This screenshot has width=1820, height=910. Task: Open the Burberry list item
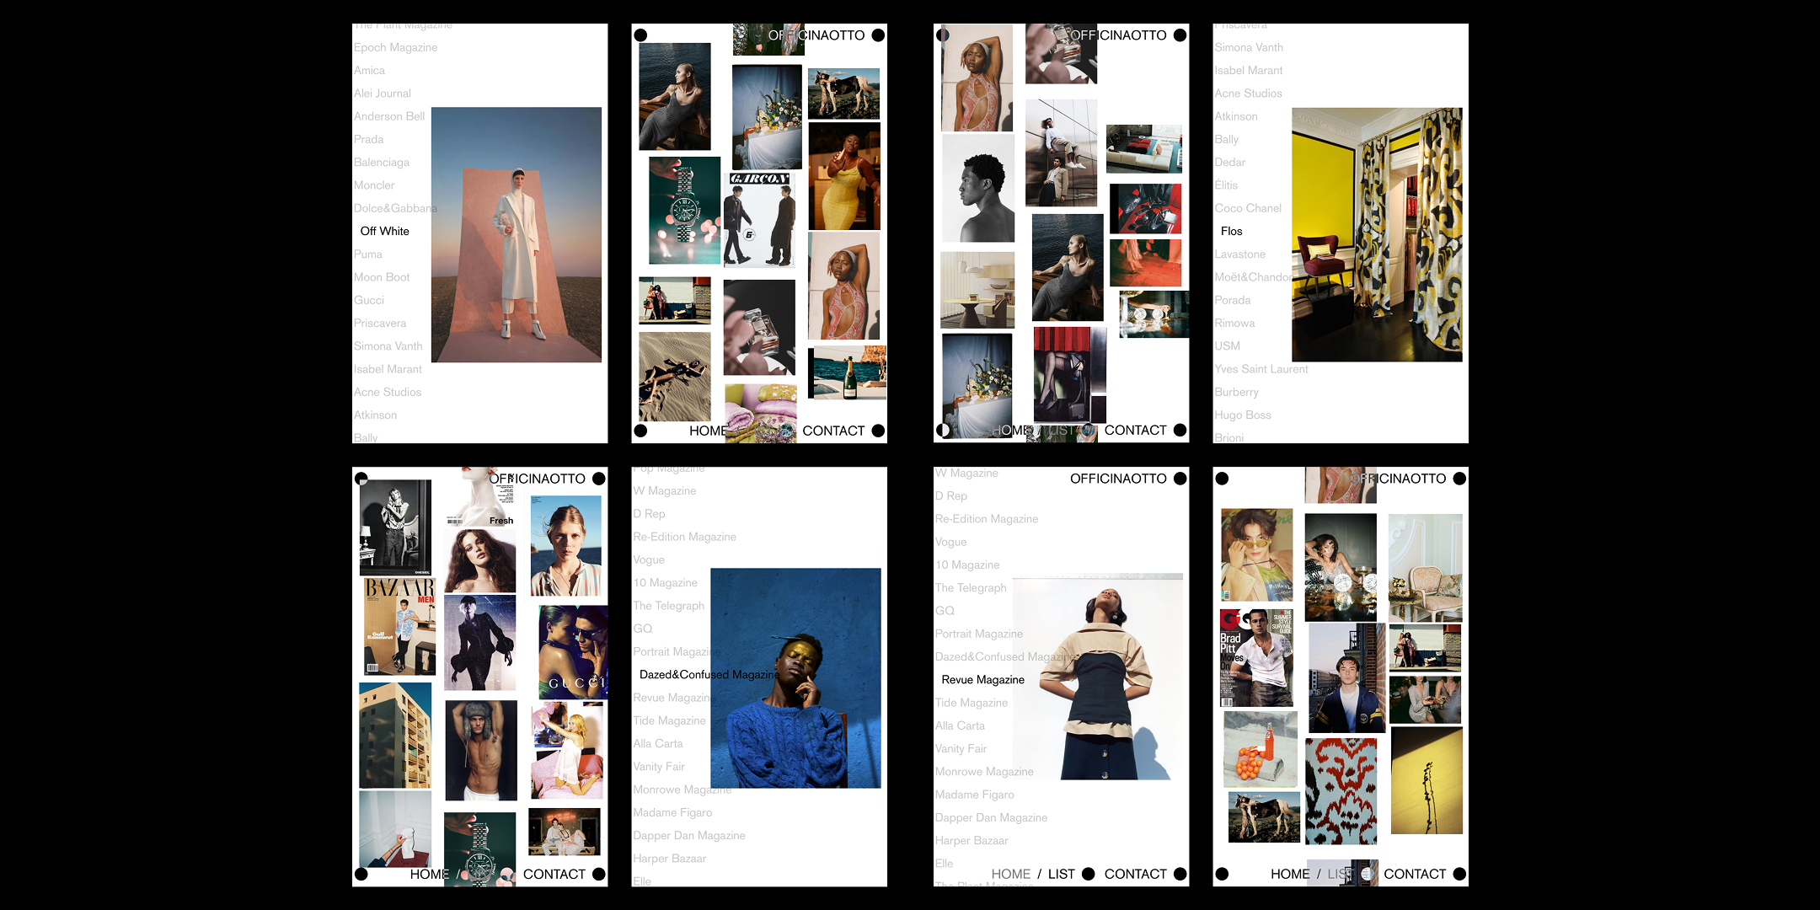coord(1236,393)
